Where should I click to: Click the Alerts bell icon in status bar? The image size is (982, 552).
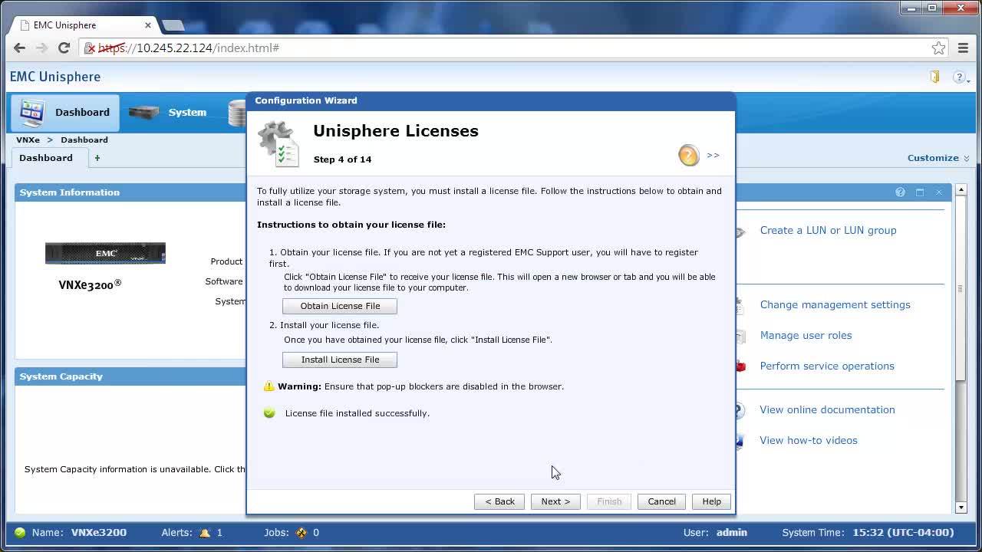click(x=205, y=532)
